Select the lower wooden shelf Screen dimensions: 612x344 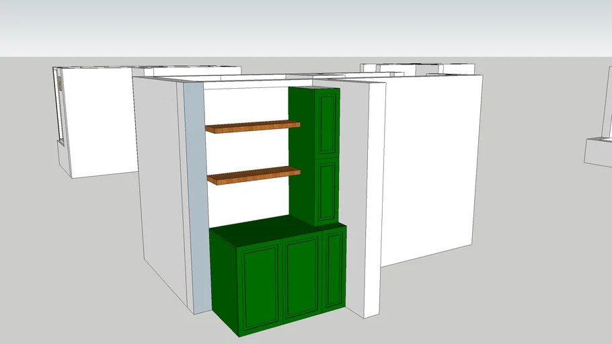tap(254, 175)
